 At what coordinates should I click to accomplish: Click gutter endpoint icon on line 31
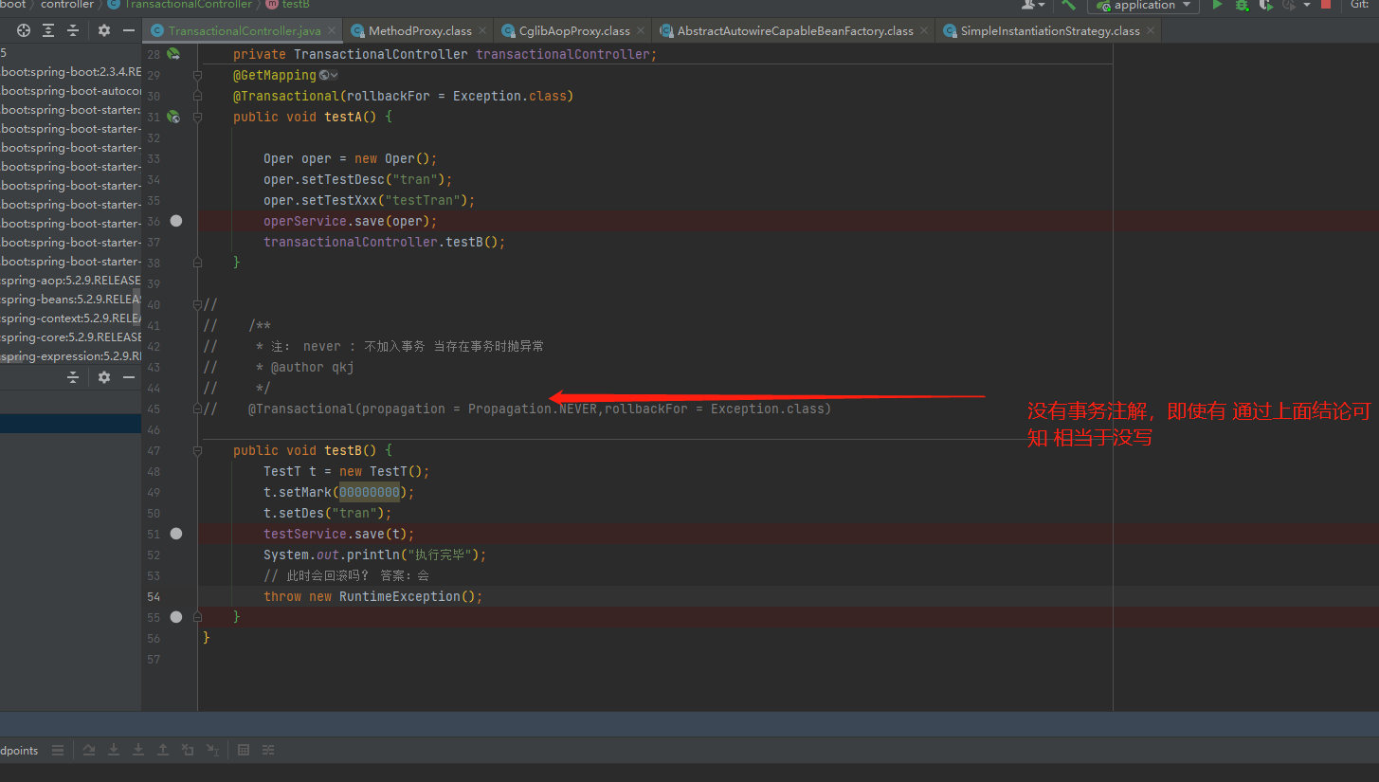point(173,117)
